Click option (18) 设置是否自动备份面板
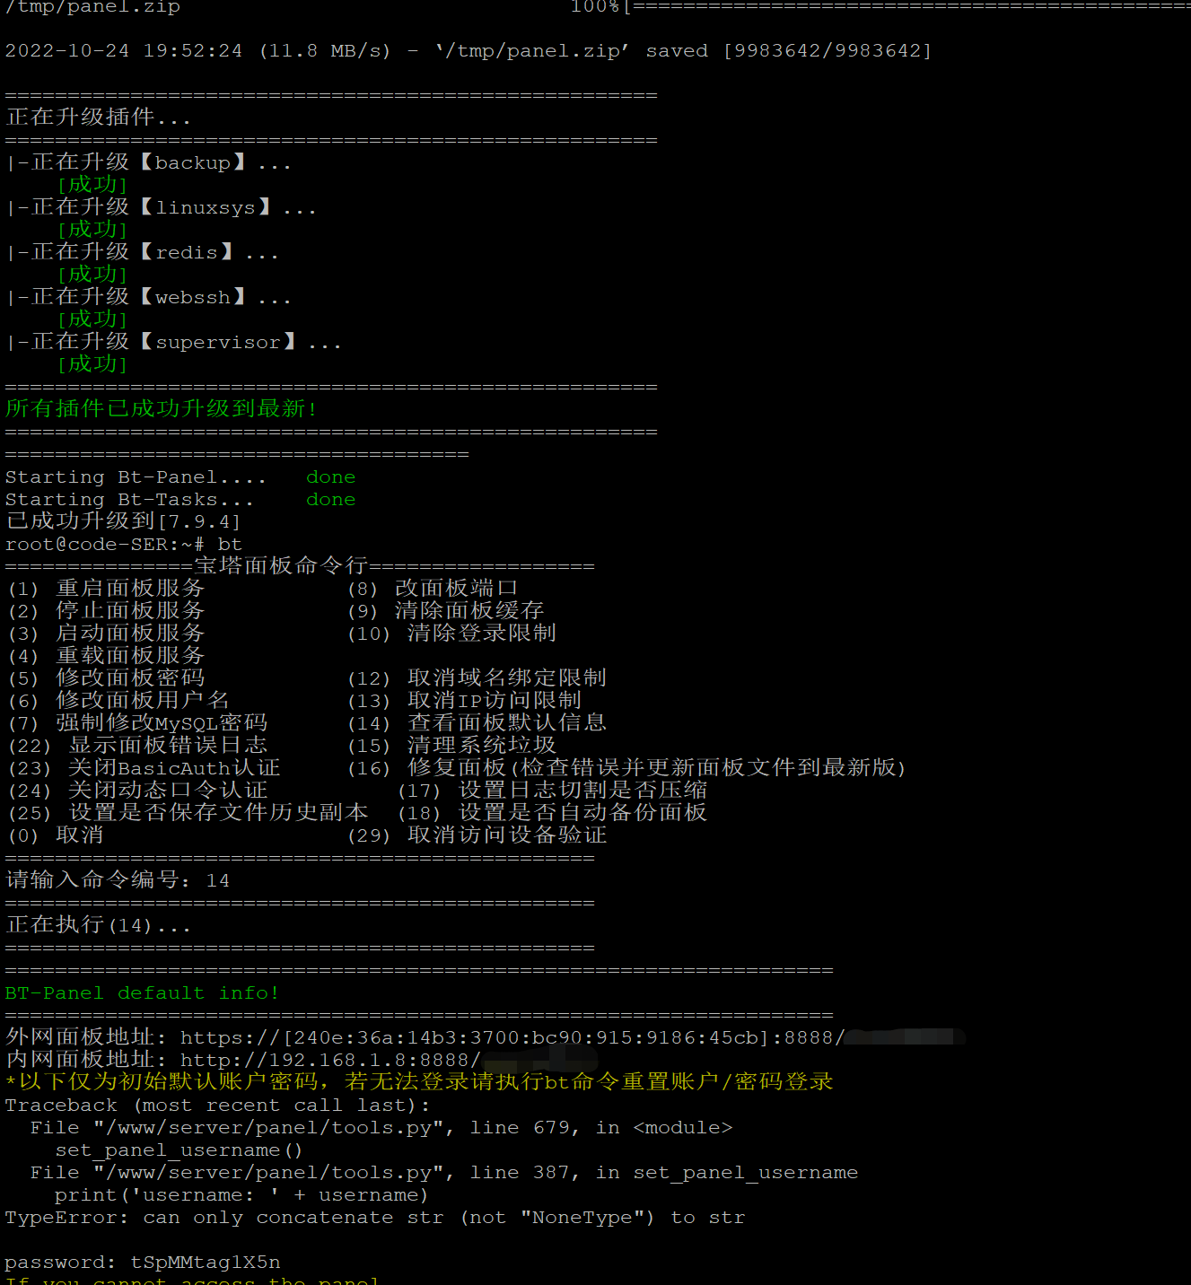This screenshot has width=1191, height=1285. [x=552, y=813]
